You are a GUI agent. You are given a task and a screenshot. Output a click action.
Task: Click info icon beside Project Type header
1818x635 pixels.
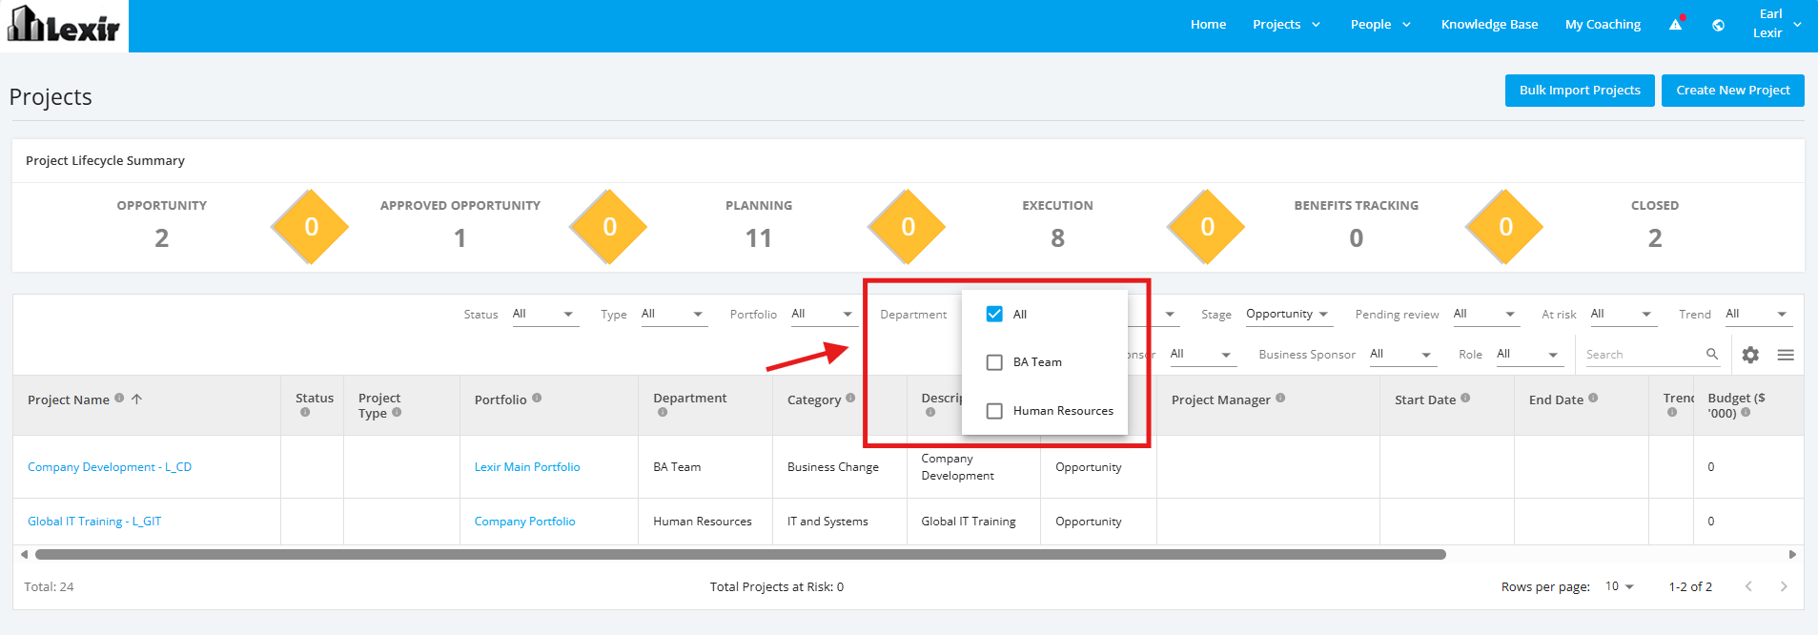[x=397, y=412]
